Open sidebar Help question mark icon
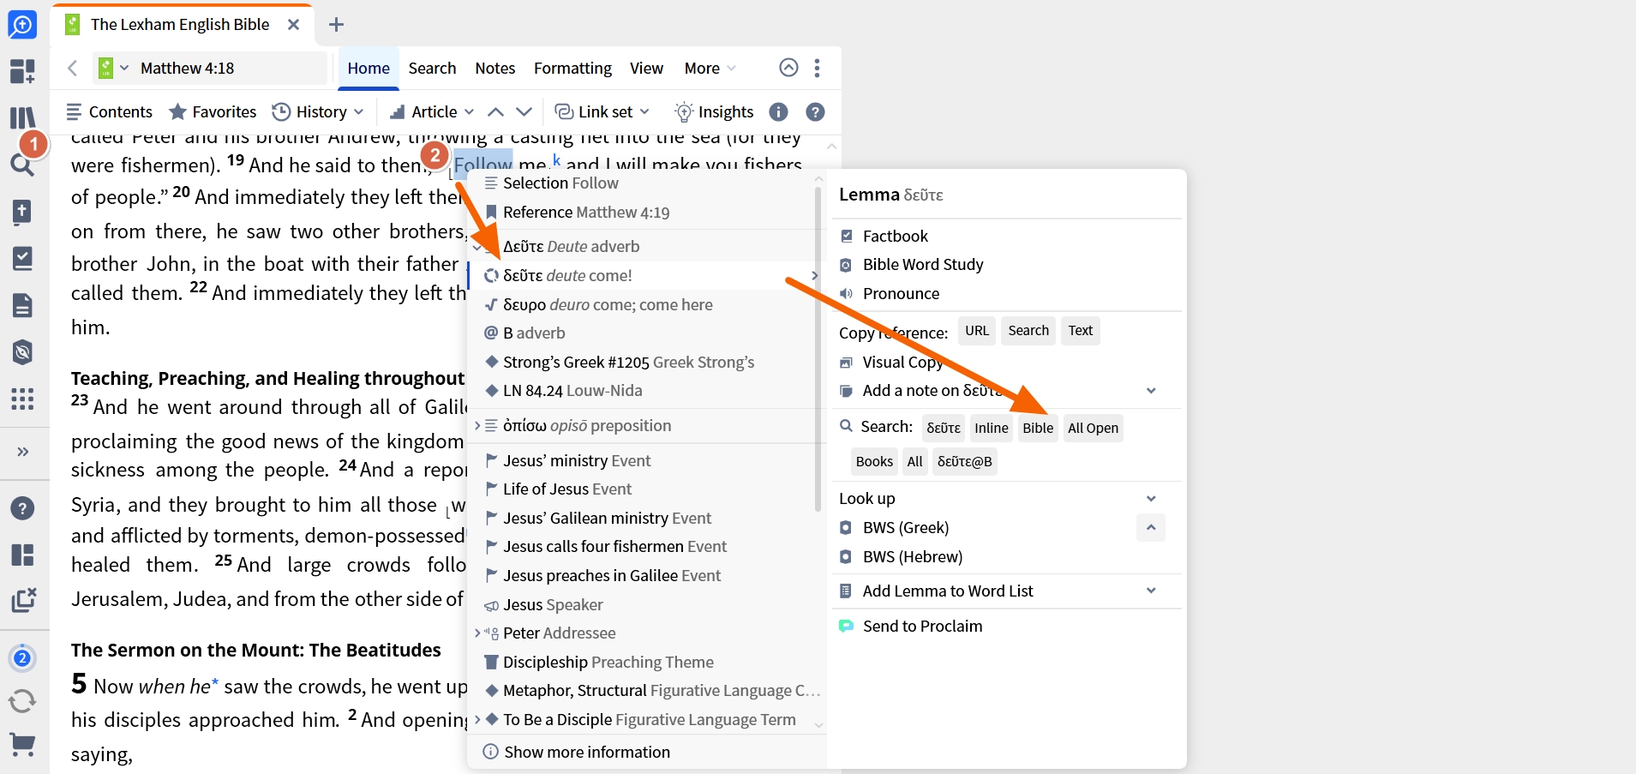This screenshot has height=774, width=1636. pos(22,508)
